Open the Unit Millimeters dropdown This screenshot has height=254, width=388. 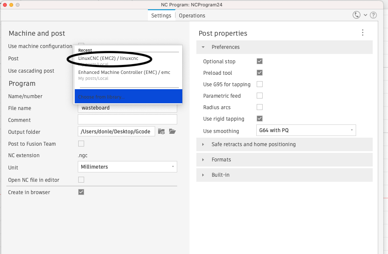(127, 167)
